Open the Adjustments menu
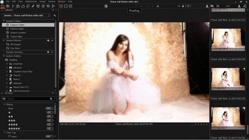The height and width of the screenshot is (140, 249). coord(31,2)
